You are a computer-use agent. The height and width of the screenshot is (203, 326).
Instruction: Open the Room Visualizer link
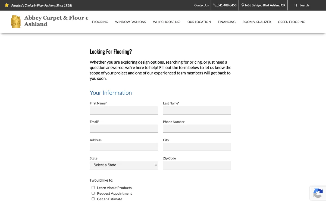click(x=257, y=22)
